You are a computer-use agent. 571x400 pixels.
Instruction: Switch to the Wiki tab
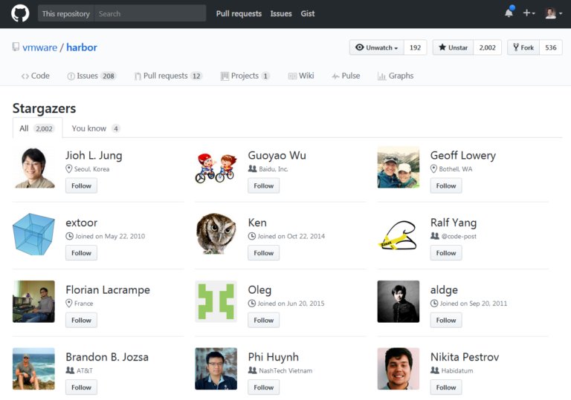click(x=301, y=76)
